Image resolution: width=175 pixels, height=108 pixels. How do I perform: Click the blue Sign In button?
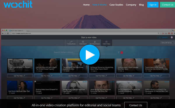pos(153,5)
